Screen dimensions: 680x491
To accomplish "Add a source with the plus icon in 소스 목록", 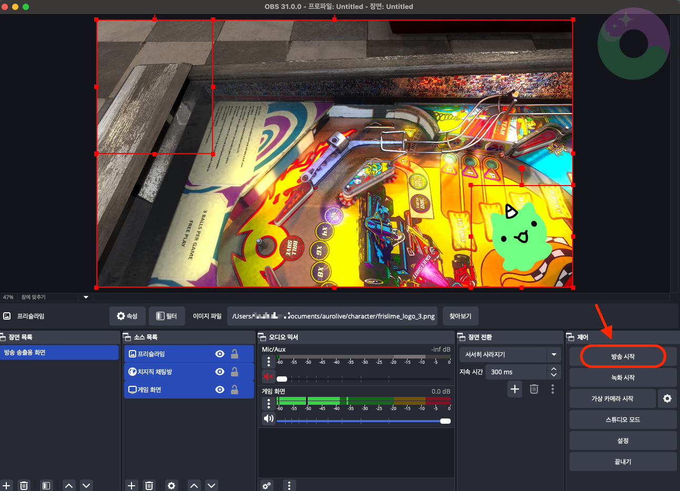I will coord(131,485).
